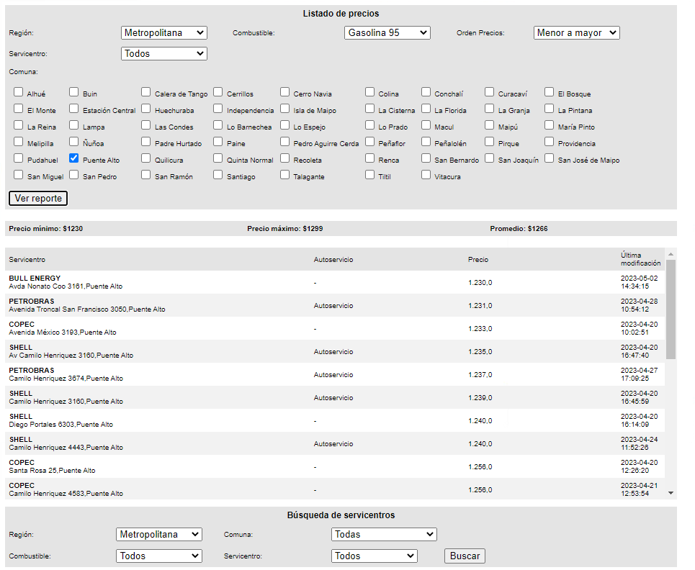Click the Autoservicio column header

pyautogui.click(x=333, y=260)
